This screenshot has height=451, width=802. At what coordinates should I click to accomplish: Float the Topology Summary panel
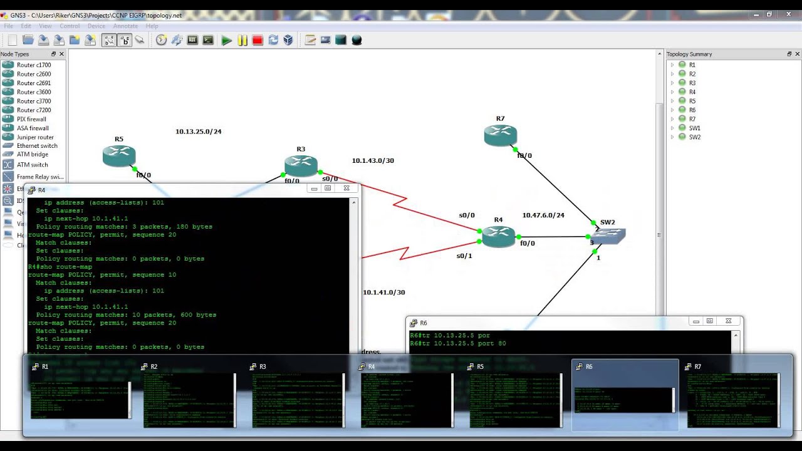pos(789,54)
